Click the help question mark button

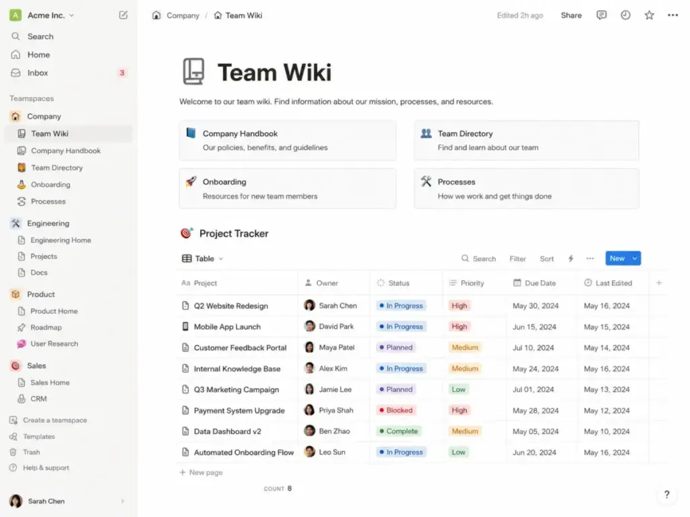click(x=666, y=495)
